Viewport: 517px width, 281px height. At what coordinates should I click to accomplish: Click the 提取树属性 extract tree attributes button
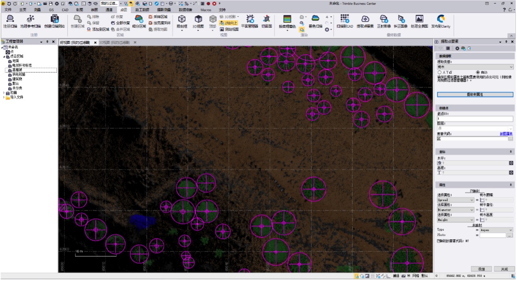click(x=475, y=94)
